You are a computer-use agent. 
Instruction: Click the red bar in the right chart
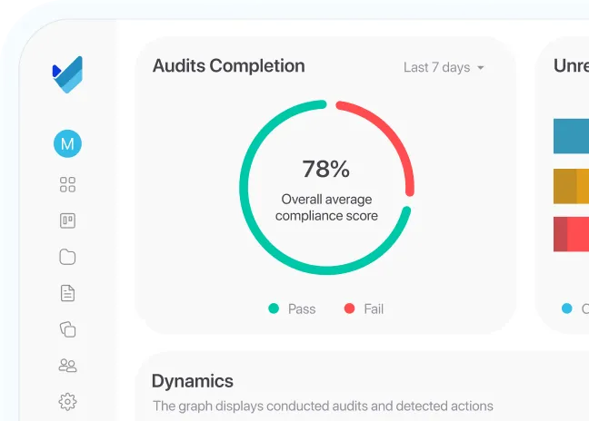571,234
